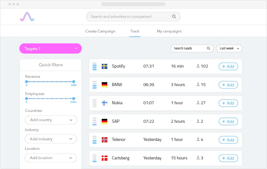
Task: Go to My campaigns tab
Action: click(169, 31)
